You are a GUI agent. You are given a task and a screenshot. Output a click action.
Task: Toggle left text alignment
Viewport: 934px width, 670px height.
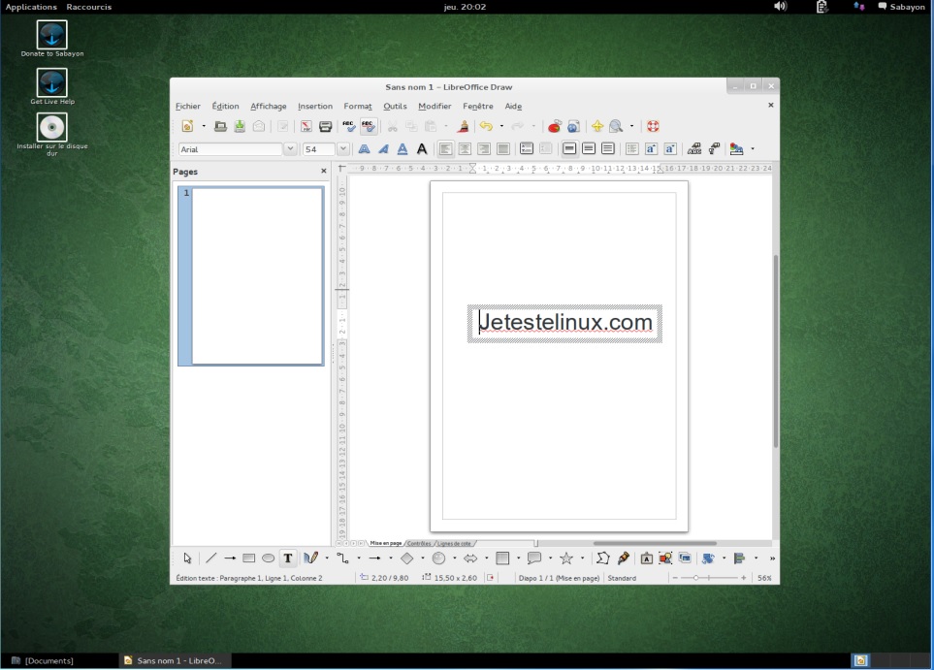coord(445,149)
